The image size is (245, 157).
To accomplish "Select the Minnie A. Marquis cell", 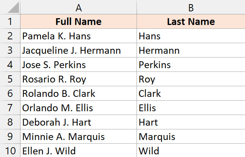I will click(x=79, y=137).
